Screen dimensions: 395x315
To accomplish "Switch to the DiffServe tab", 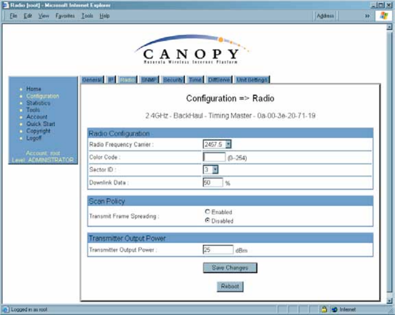I will tap(219, 80).
